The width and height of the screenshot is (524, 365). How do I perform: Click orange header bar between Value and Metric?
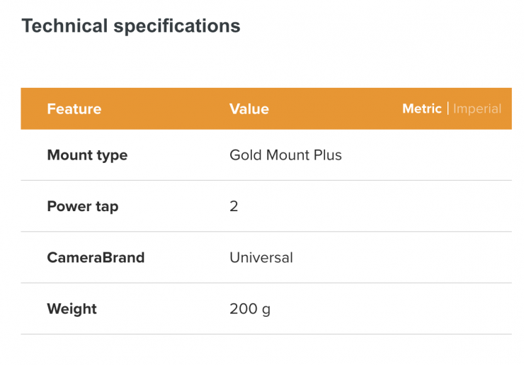333,109
